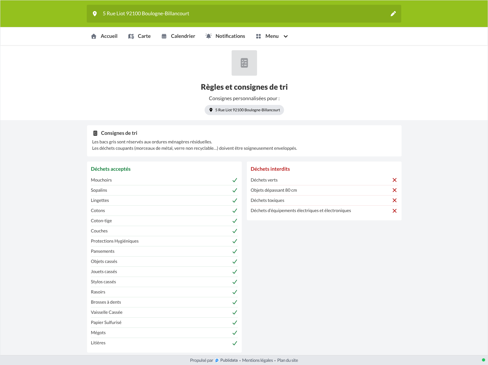488x365 pixels.
Task: Open the Notifications tab
Action: 225,36
